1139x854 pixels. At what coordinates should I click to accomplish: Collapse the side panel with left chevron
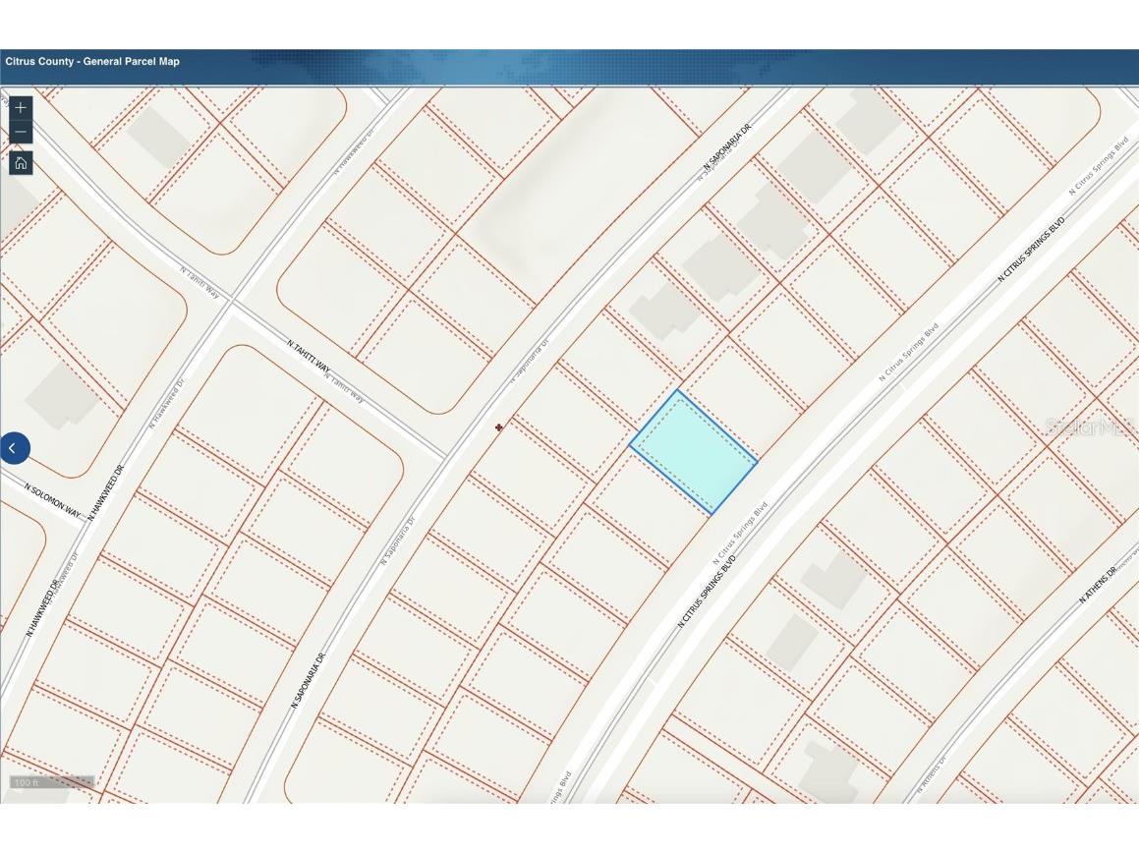coord(13,447)
